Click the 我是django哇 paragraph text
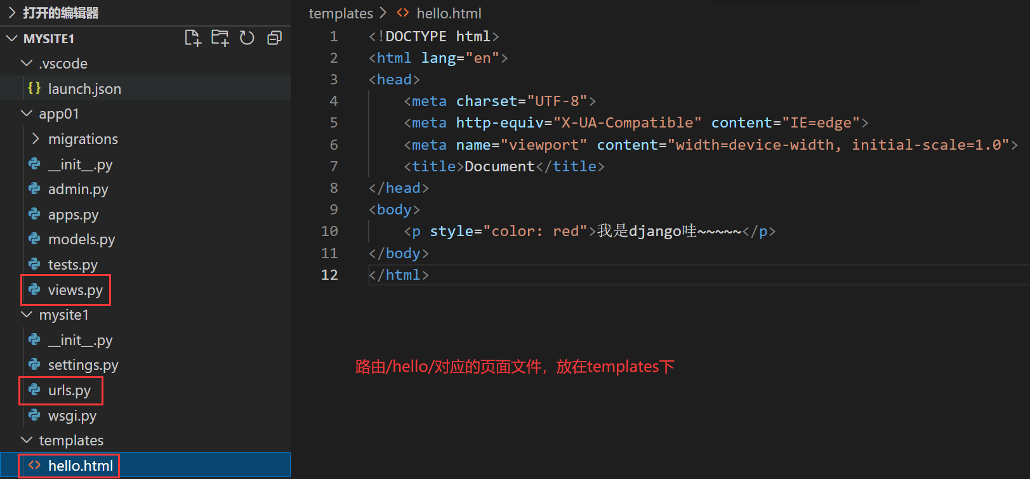The width and height of the screenshot is (1030, 479). [669, 231]
